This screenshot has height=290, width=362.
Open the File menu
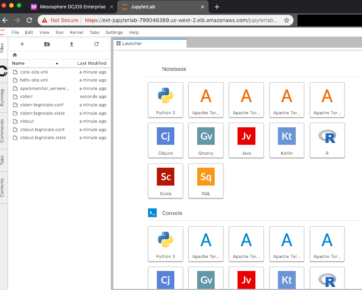(x=15, y=32)
